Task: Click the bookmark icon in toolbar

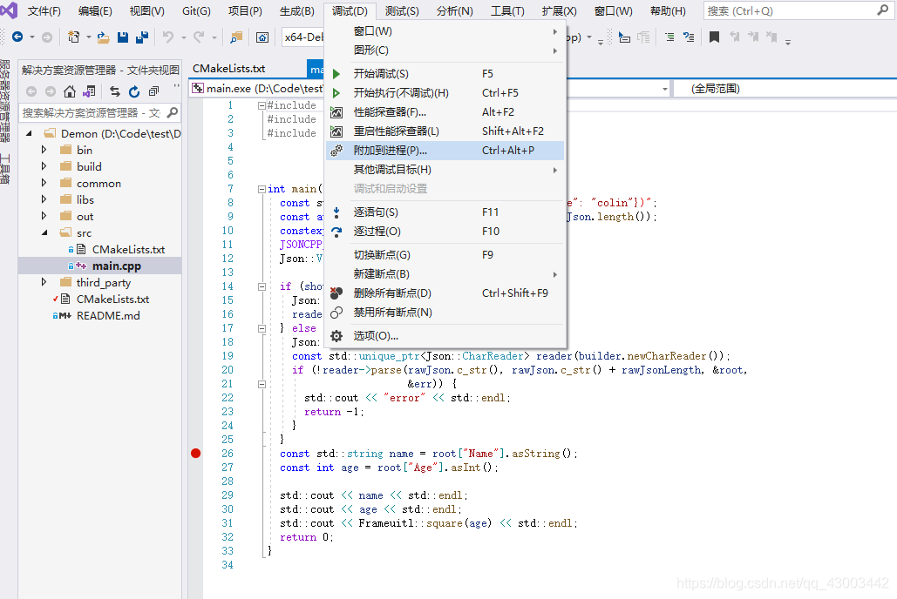Action: (715, 37)
